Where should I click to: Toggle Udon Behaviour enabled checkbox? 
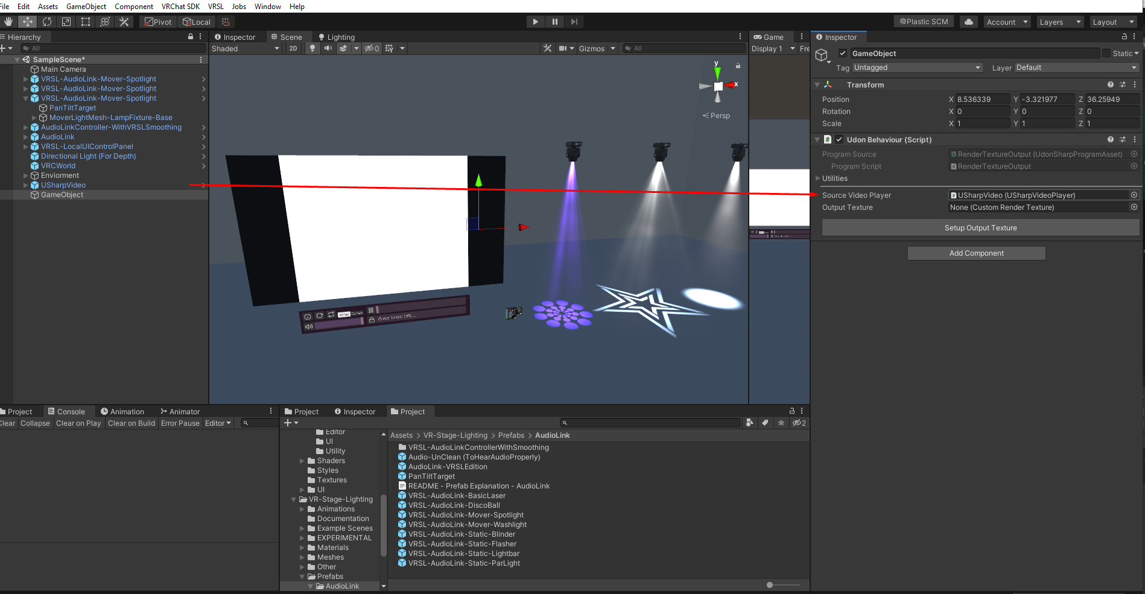coord(839,139)
